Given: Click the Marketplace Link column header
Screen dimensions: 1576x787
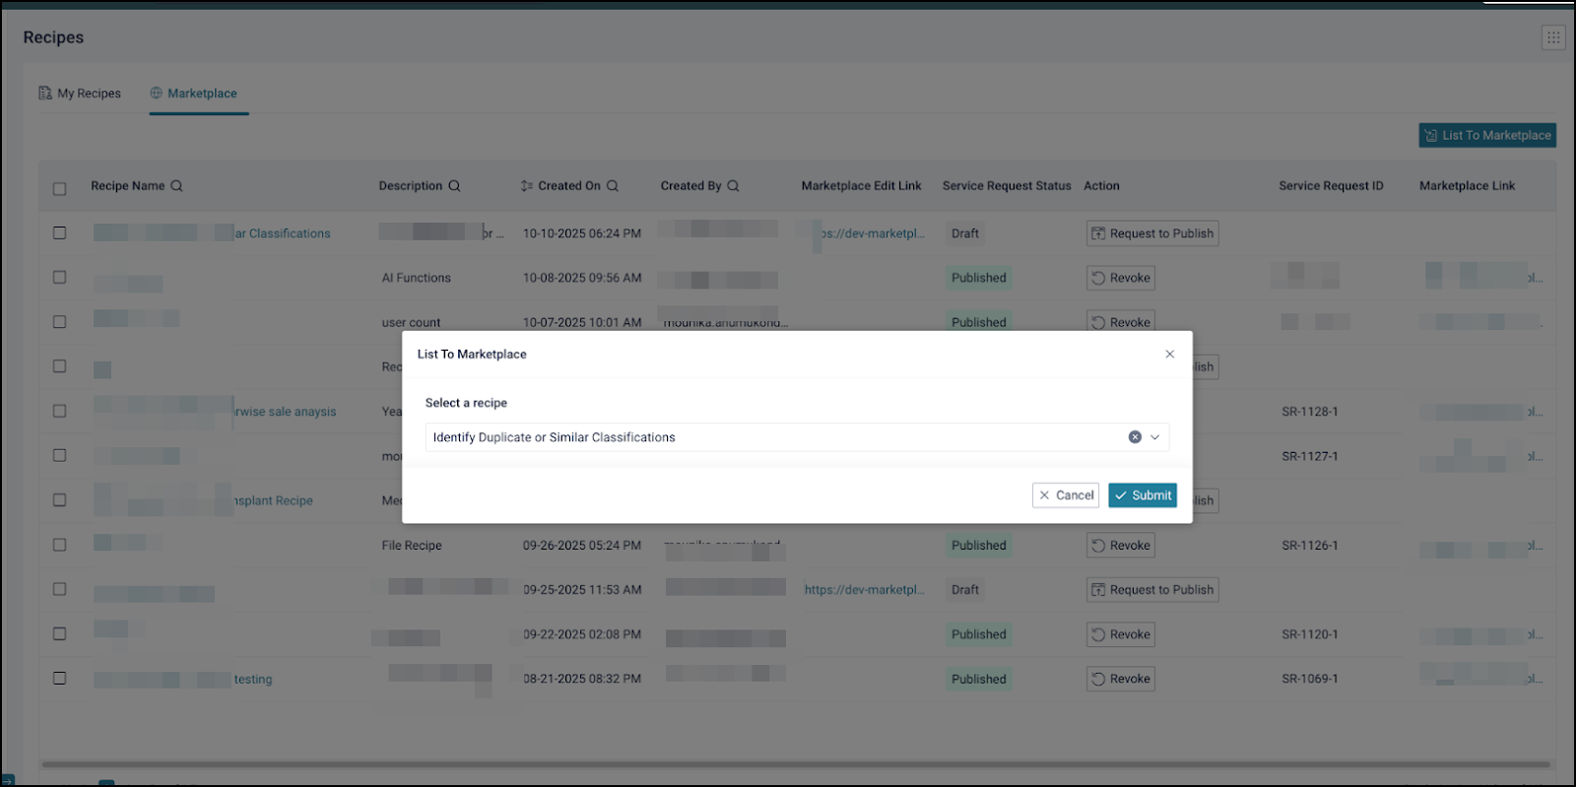Looking at the screenshot, I should tap(1468, 186).
